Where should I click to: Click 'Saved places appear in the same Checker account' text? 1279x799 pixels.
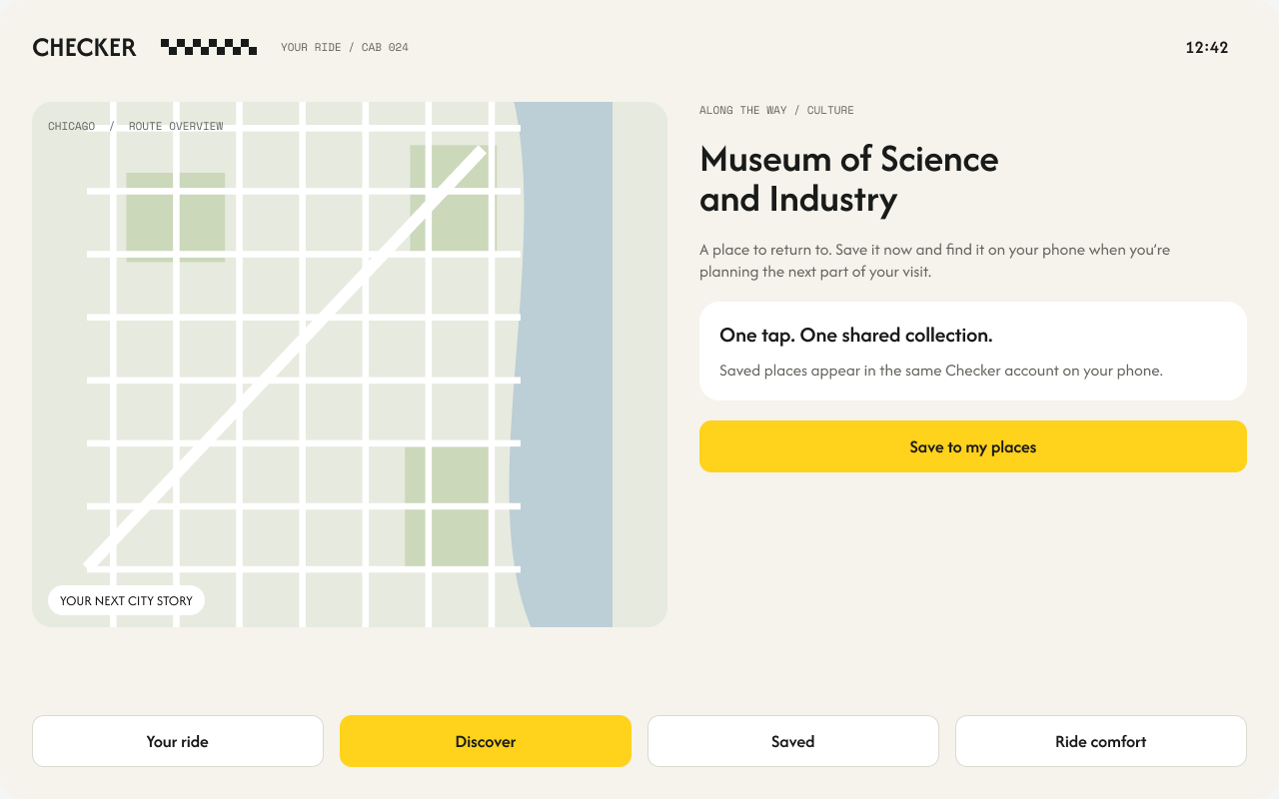(941, 371)
